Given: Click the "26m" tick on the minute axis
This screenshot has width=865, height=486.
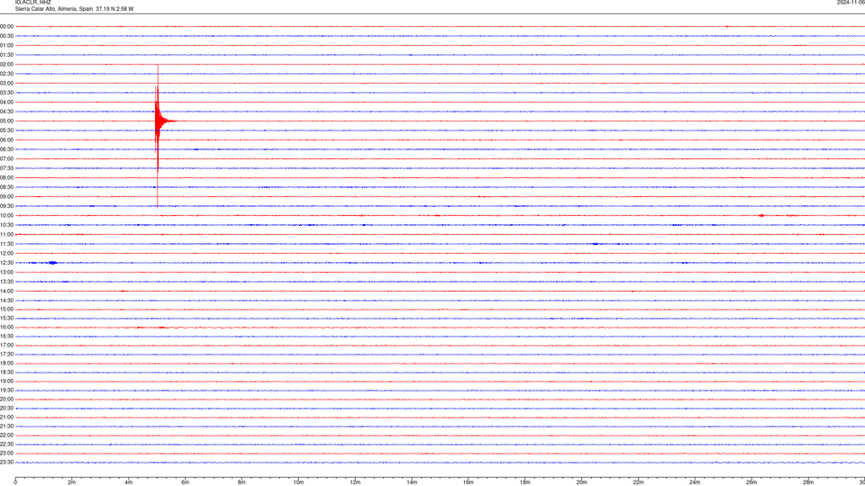Looking at the screenshot, I should 751,482.
